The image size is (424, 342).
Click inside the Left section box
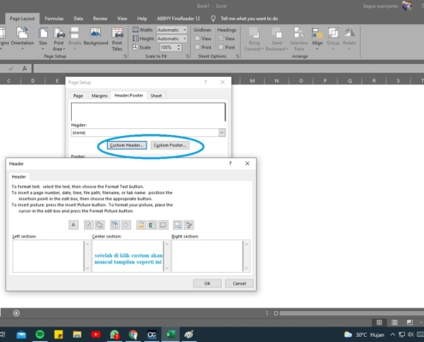(48, 256)
